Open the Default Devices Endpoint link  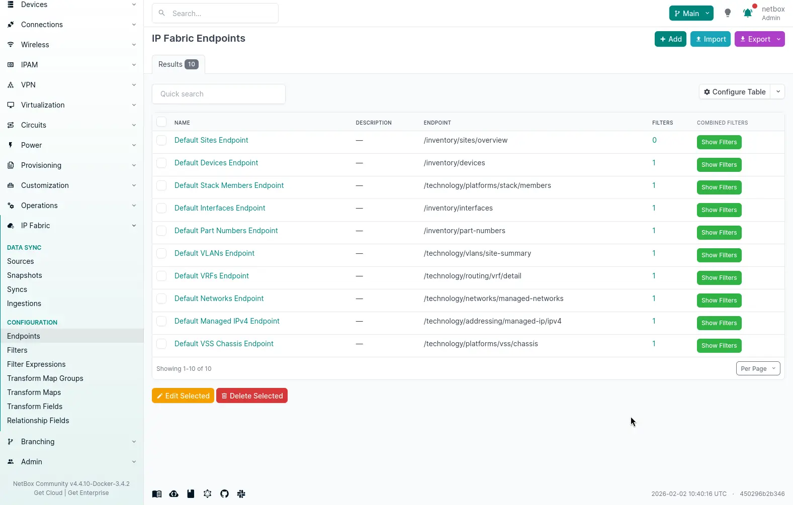click(216, 163)
